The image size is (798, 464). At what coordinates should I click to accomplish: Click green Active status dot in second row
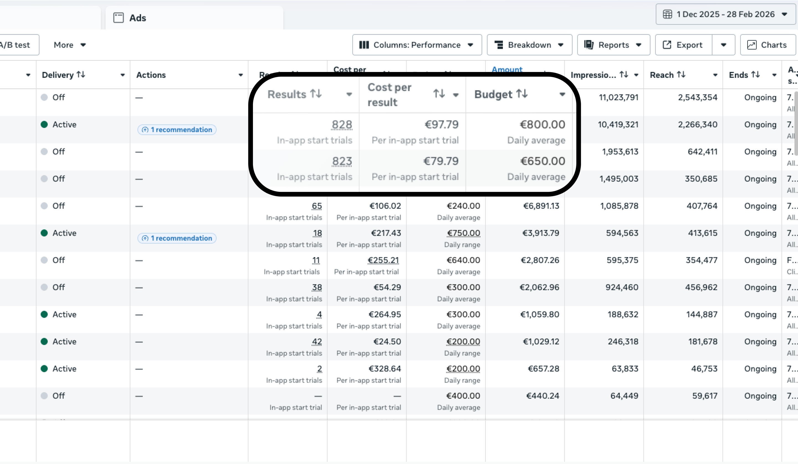click(44, 124)
